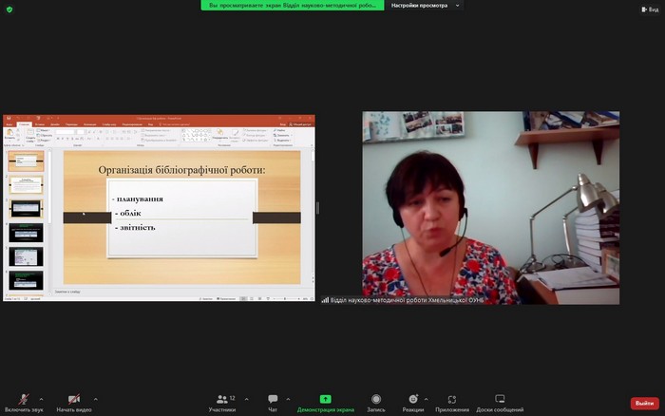Click green Демонстрация экрана share icon
The width and height of the screenshot is (665, 416).
click(325, 399)
